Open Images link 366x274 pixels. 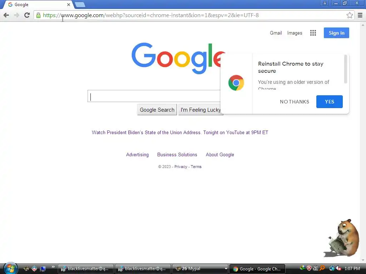tap(295, 33)
